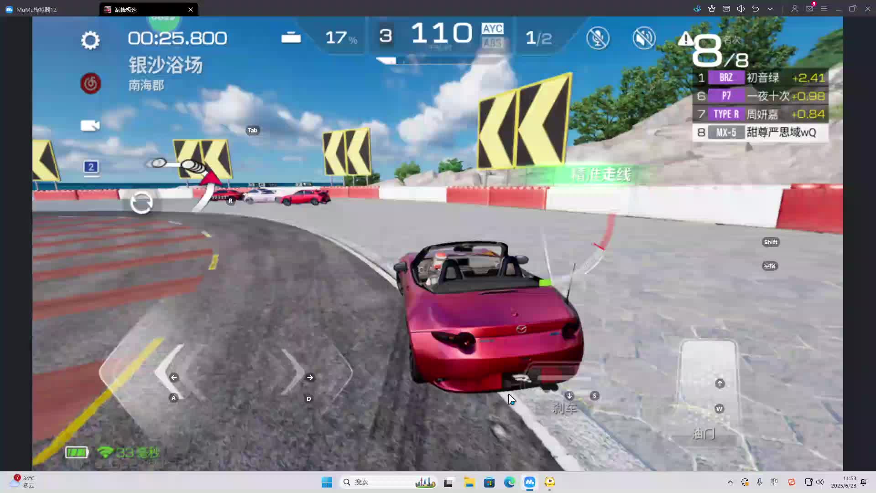Expand MuMu toolbar more-options chevron

tap(770, 9)
